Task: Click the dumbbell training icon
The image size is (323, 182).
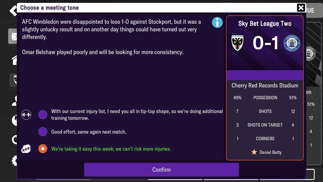Action: [x=26, y=115]
